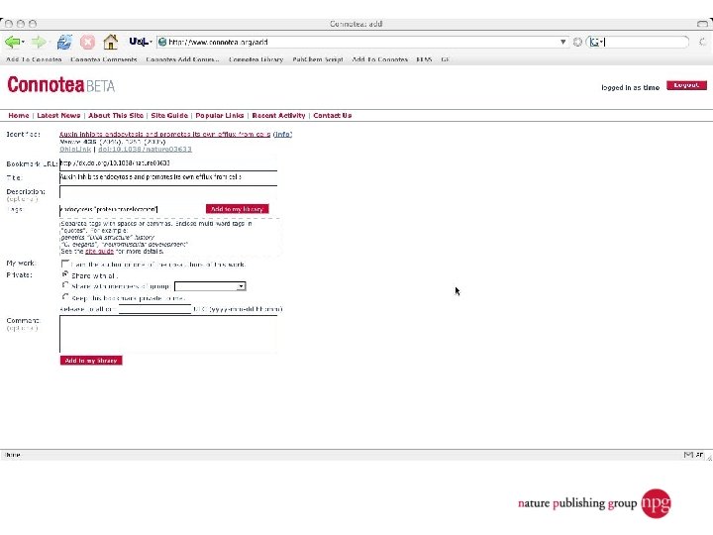Check the 'I am the author' My work checkbox

pyautogui.click(x=65, y=264)
